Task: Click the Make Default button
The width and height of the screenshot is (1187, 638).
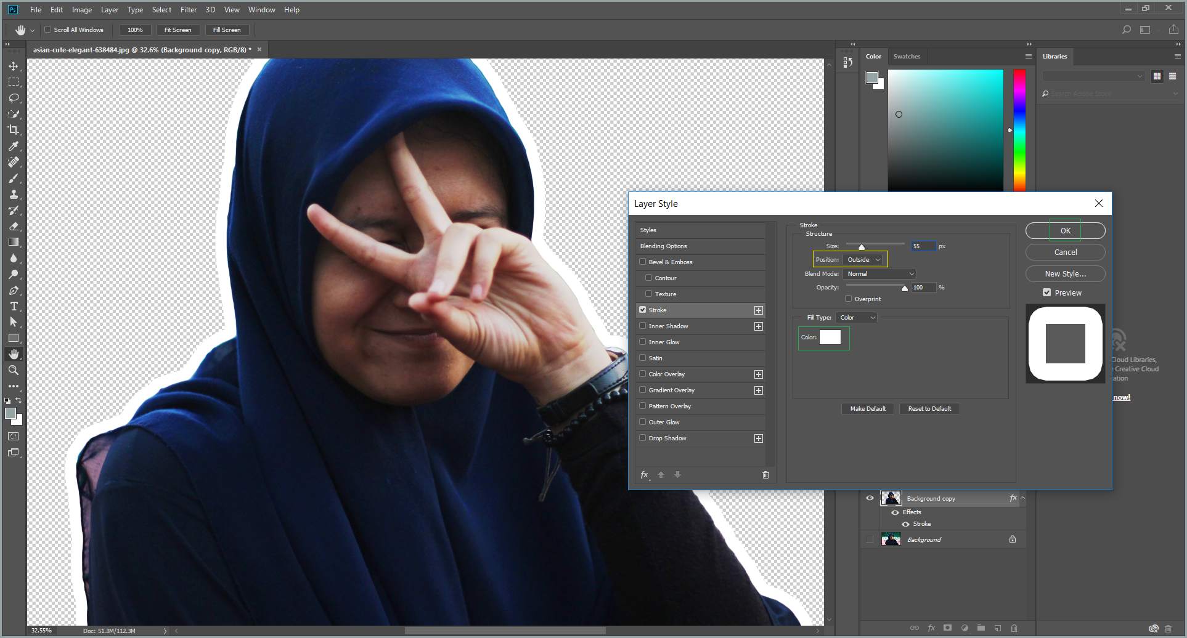Action: point(868,409)
